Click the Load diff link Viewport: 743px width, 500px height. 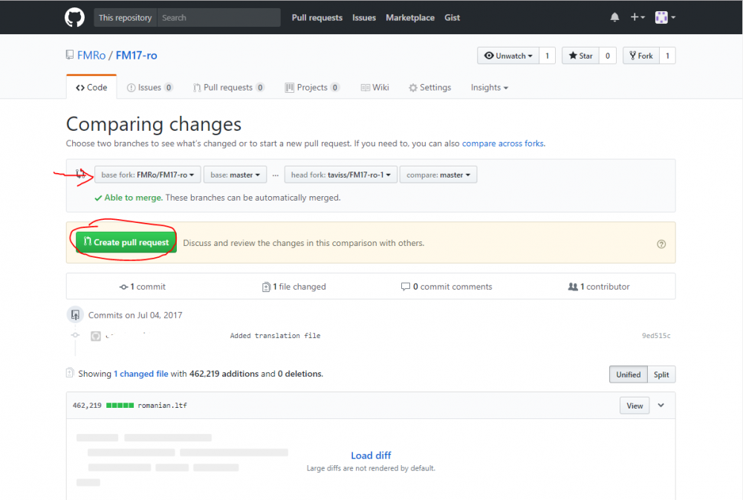tap(371, 455)
